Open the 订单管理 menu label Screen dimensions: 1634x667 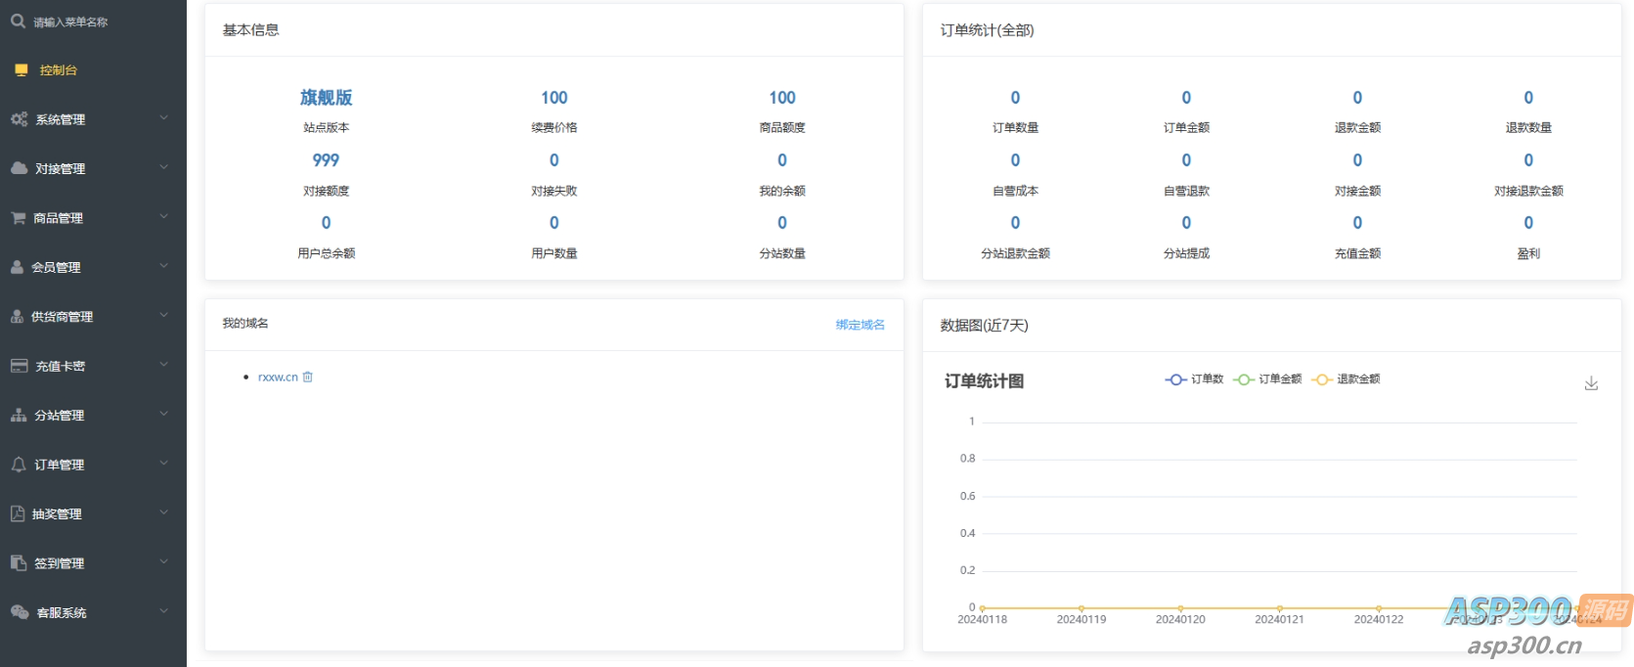(x=60, y=465)
